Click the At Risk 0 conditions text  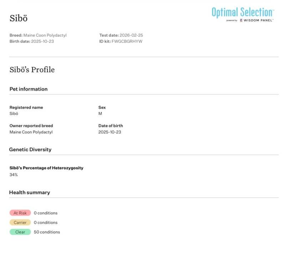[x=46, y=213]
